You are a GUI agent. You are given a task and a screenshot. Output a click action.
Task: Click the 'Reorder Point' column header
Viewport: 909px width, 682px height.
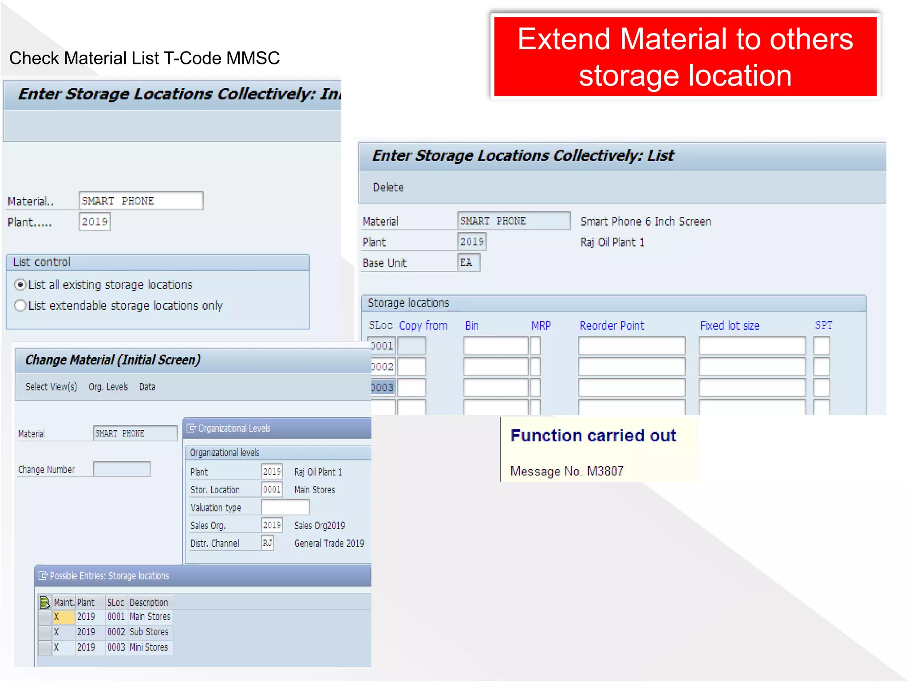click(x=612, y=325)
